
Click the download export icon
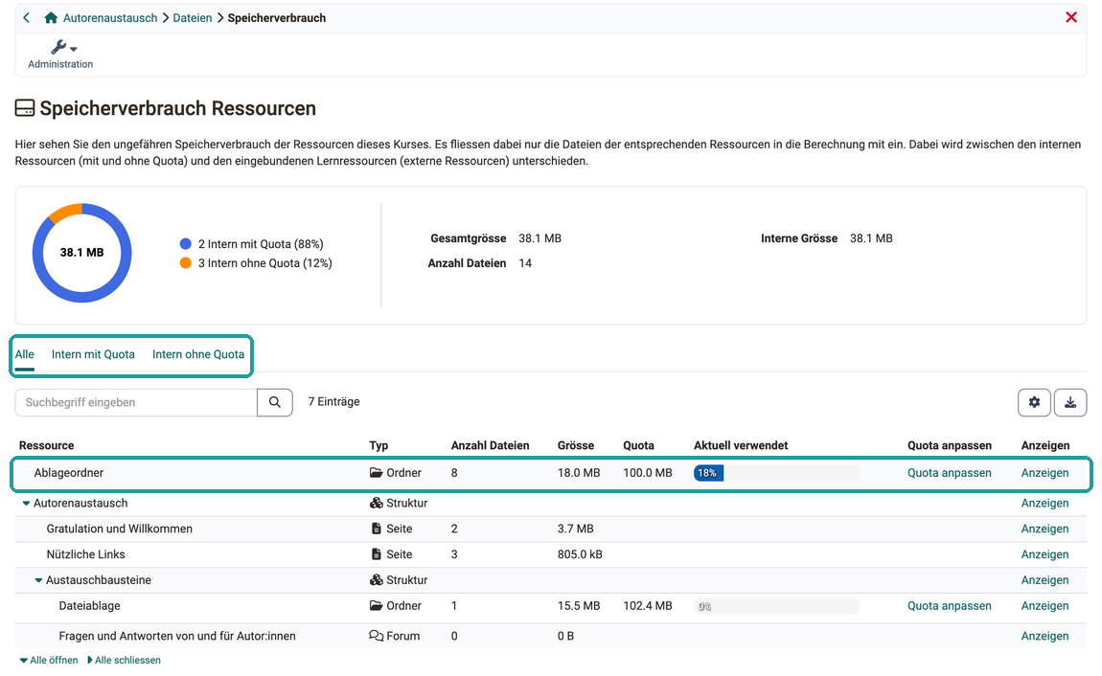[1070, 402]
